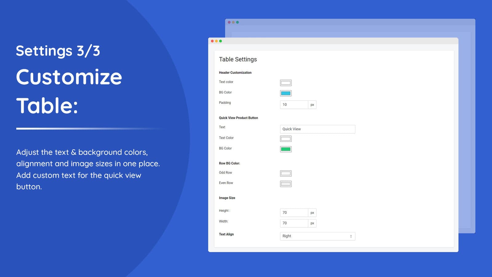Screen dimensions: 492x277
Task: Click the Quick View button text field
Action: 317,129
